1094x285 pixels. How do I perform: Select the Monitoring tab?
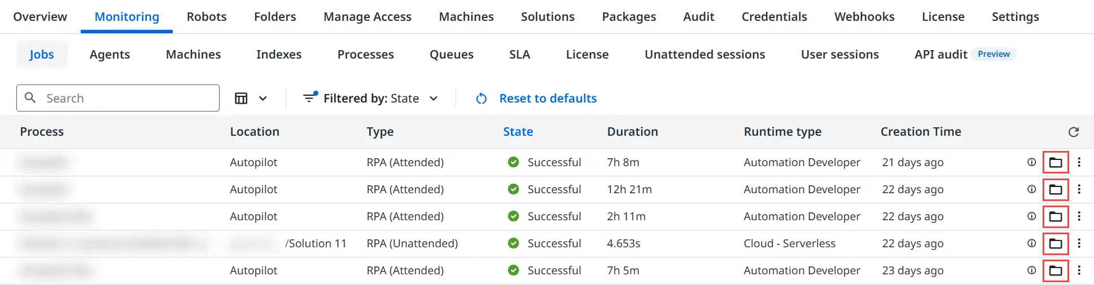(127, 17)
